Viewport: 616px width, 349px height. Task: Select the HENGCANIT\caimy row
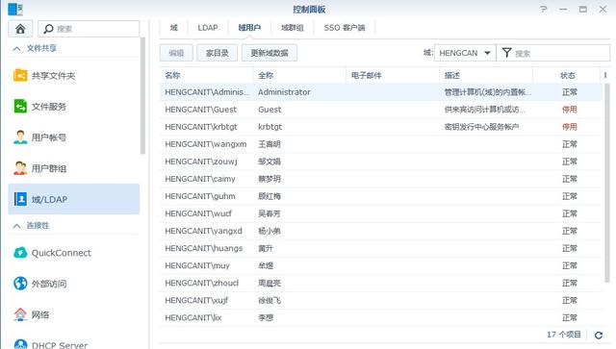(x=381, y=179)
